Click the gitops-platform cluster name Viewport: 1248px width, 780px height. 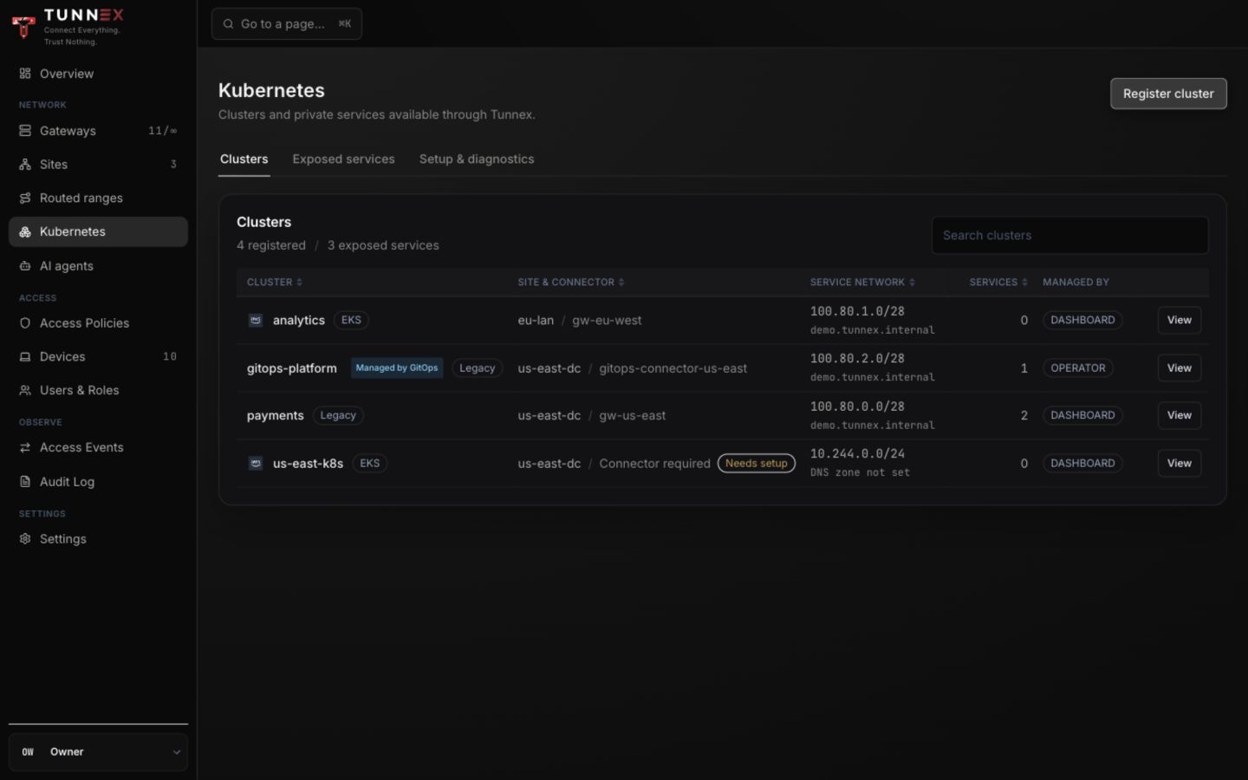[292, 368]
